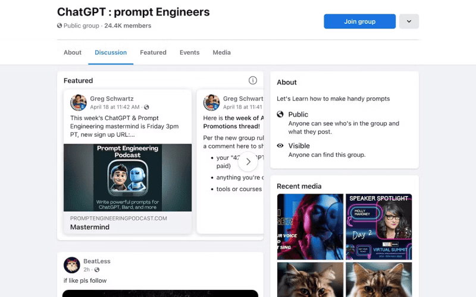
Task: Open the singer with microphone media thumbnail
Action: 310,227
